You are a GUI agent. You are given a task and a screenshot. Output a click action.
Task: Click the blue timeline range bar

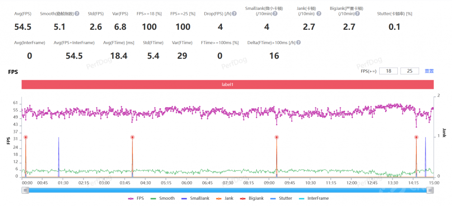coord(228,190)
